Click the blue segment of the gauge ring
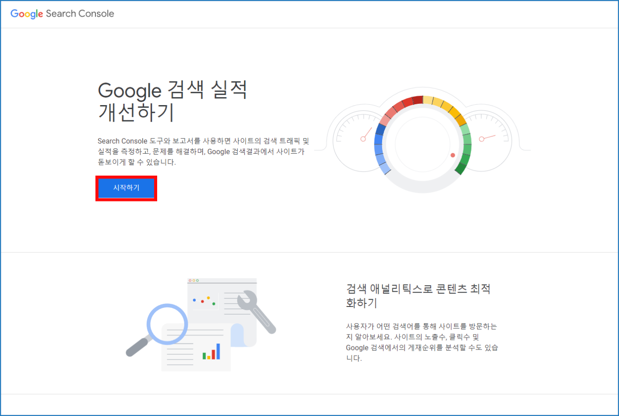Image resolution: width=619 pixels, height=416 pixels. 379,145
